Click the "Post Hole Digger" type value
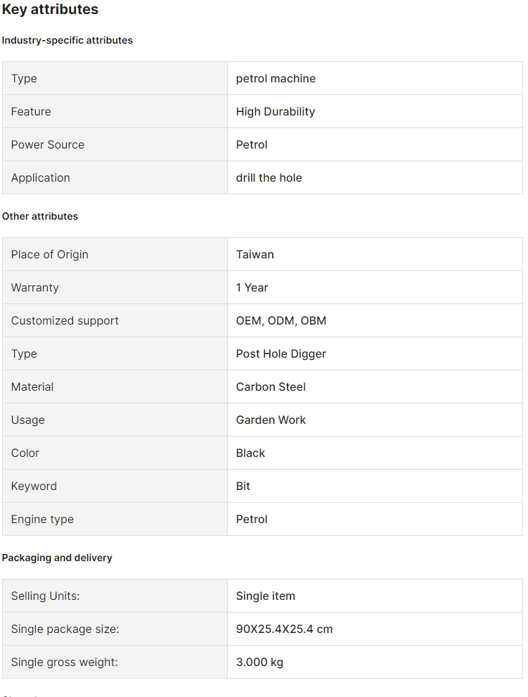Image resolution: width=528 pixels, height=697 pixels. pos(281,353)
